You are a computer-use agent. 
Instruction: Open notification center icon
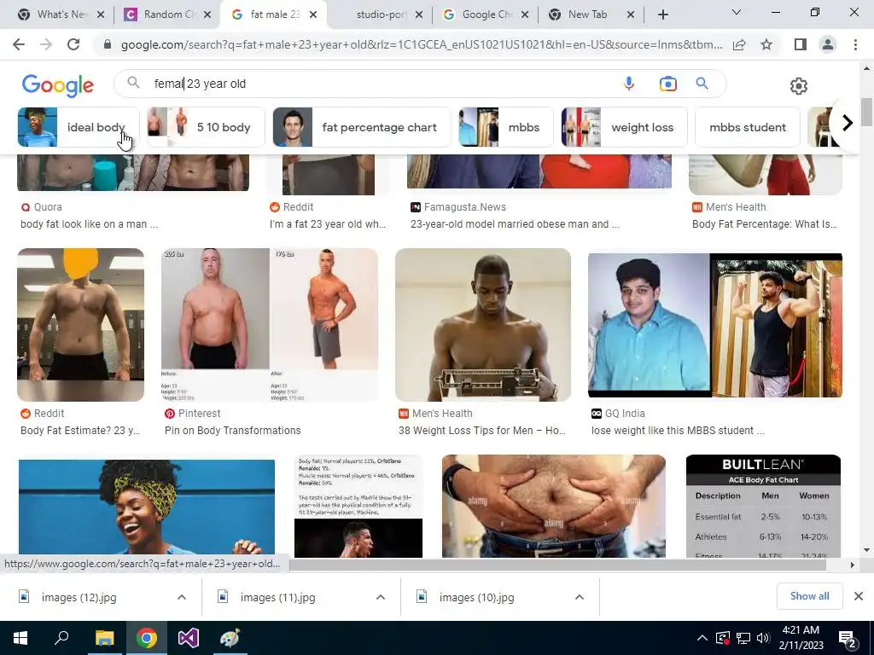(848, 638)
